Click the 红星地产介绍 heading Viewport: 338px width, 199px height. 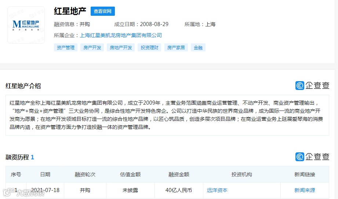pyautogui.click(x=23, y=86)
